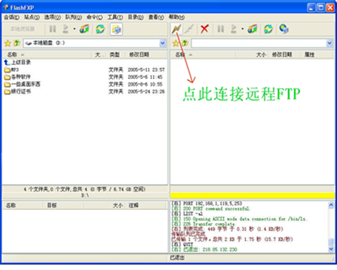Click the remote pane refresh icon
This screenshot has height=270, width=337.
268,29
